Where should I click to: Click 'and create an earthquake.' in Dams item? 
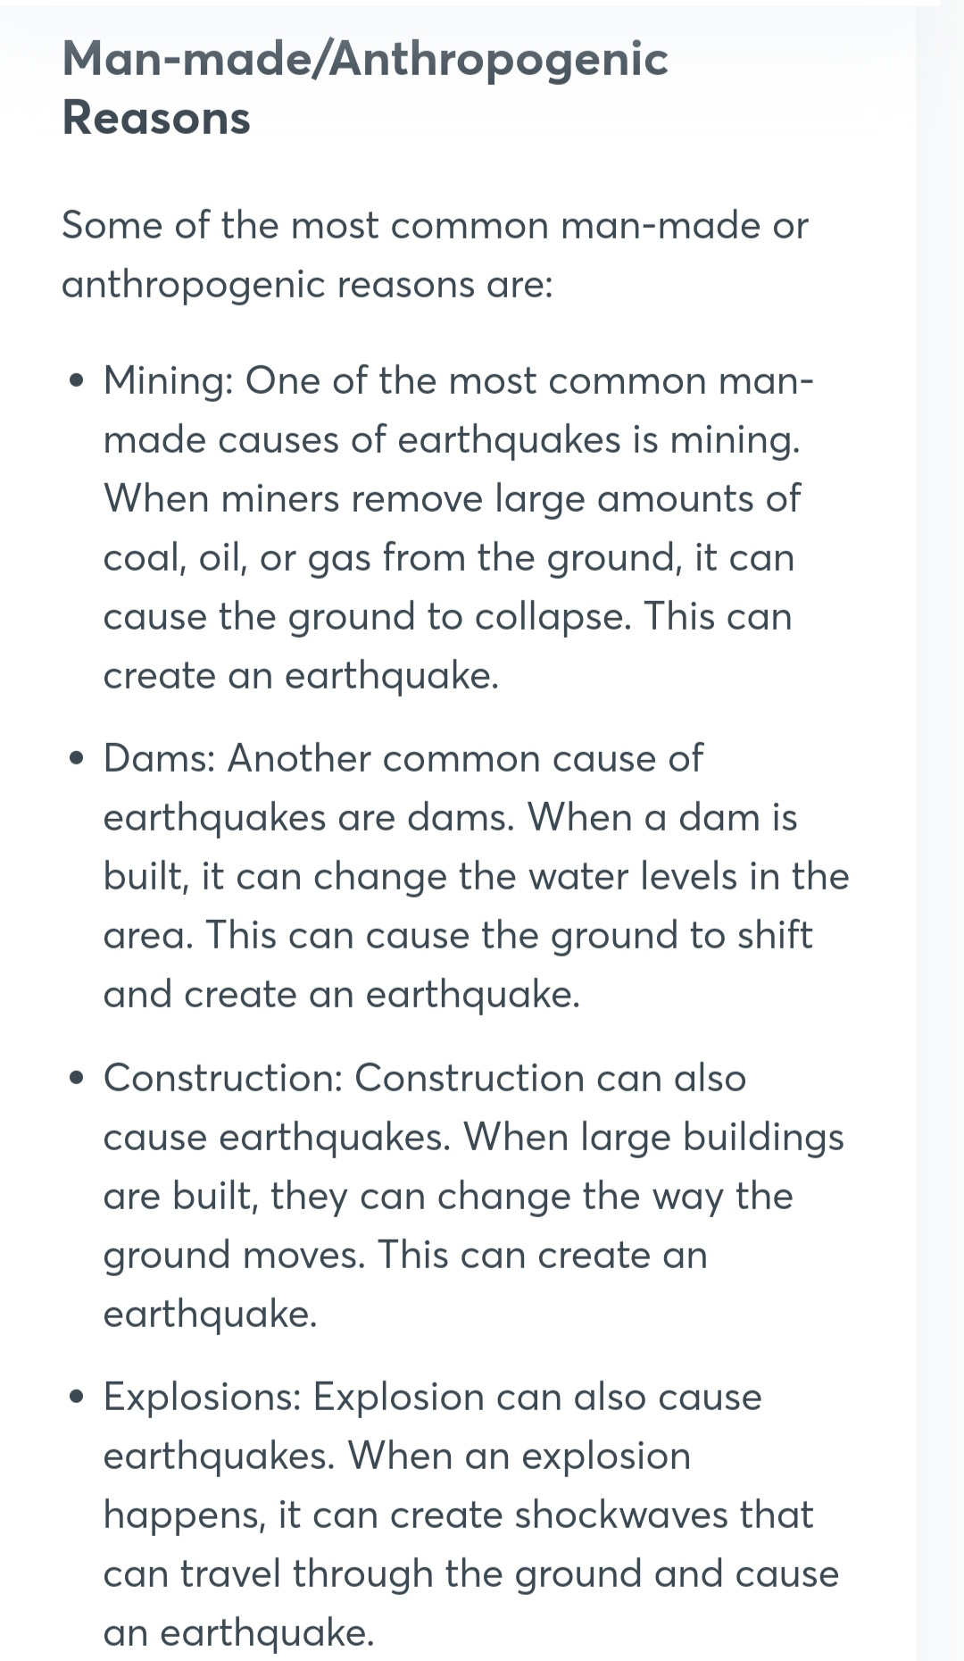coord(342,996)
